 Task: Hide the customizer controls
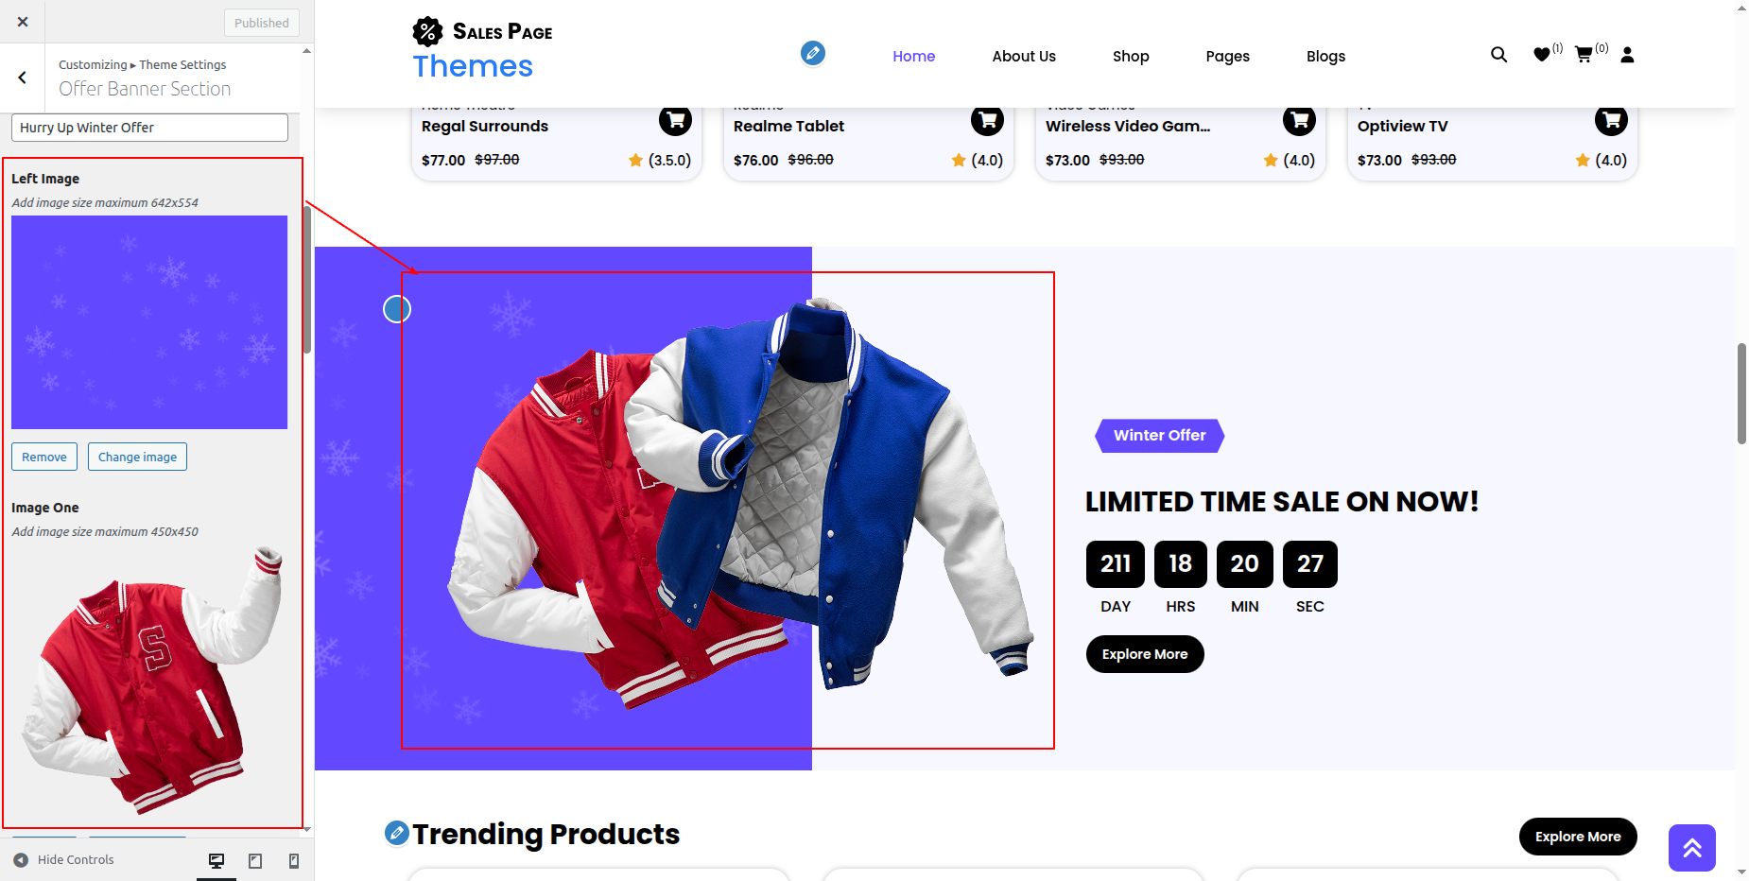(x=64, y=860)
